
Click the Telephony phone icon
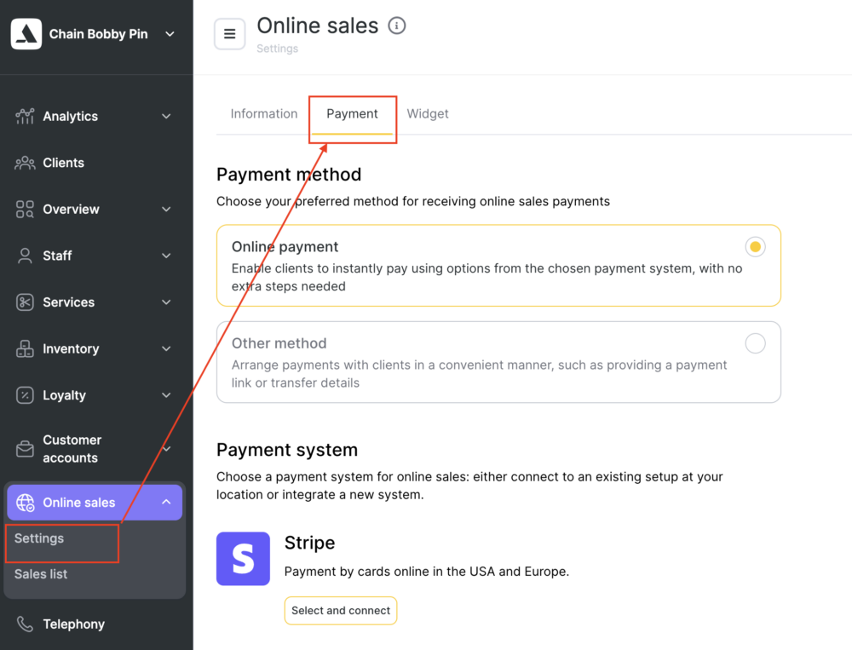[x=25, y=624]
